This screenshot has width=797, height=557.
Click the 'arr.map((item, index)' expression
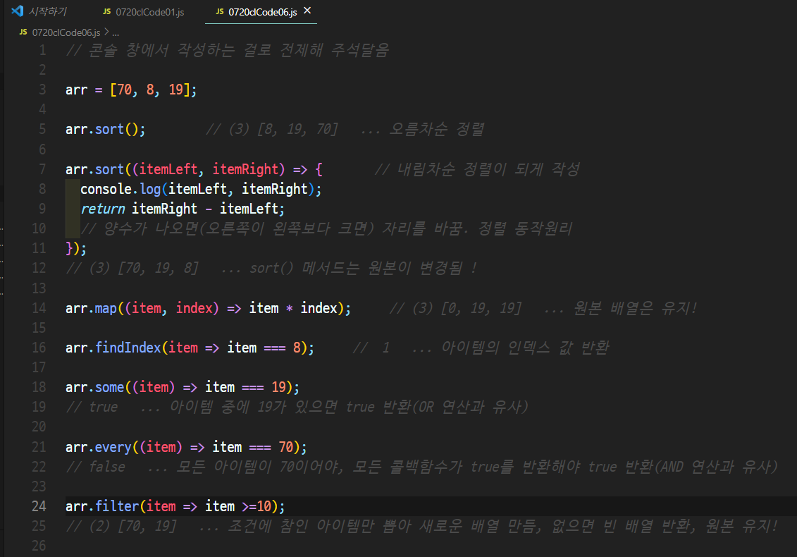(142, 308)
